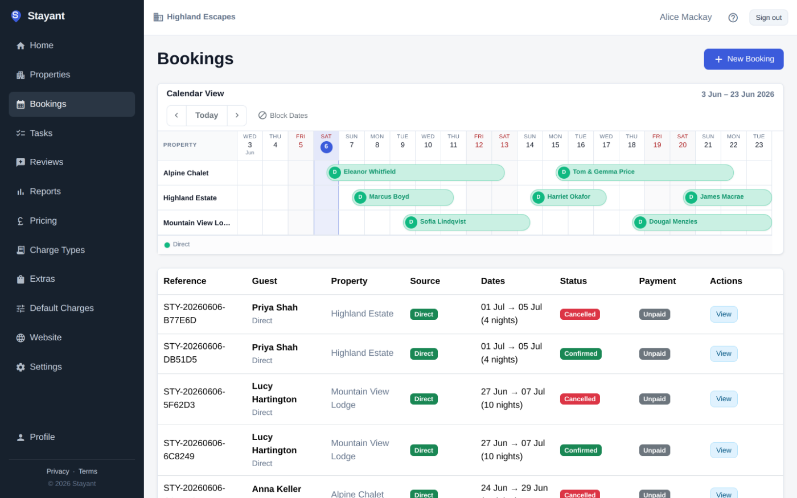This screenshot has height=498, width=797.
Task: Jump calendar to Today
Action: pyautogui.click(x=207, y=116)
